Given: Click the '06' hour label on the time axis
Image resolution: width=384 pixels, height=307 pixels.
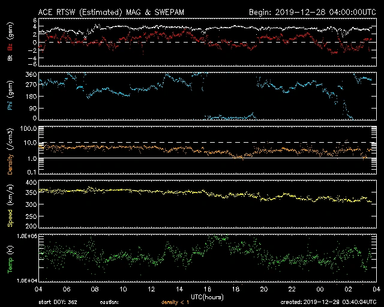Looking at the screenshot, I should 67,289.
